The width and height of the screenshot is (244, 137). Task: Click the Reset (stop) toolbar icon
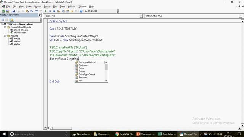click(x=54, y=11)
